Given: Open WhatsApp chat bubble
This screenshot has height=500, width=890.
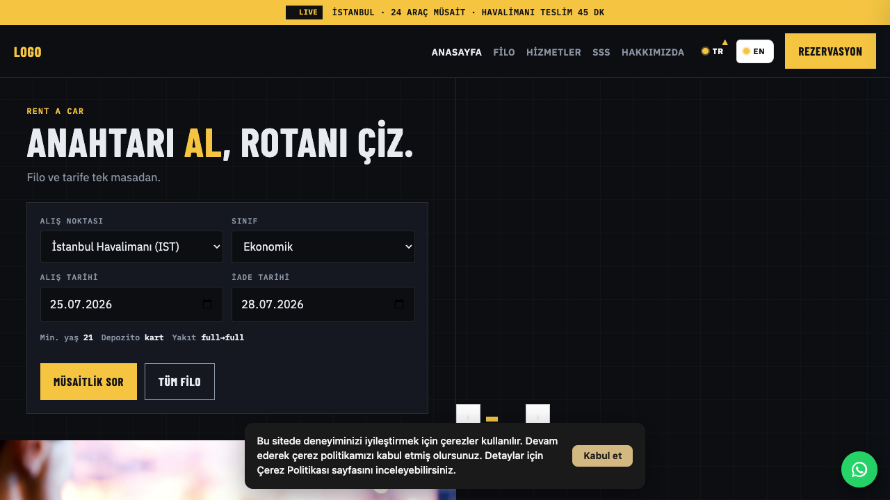Looking at the screenshot, I should pyautogui.click(x=859, y=469).
